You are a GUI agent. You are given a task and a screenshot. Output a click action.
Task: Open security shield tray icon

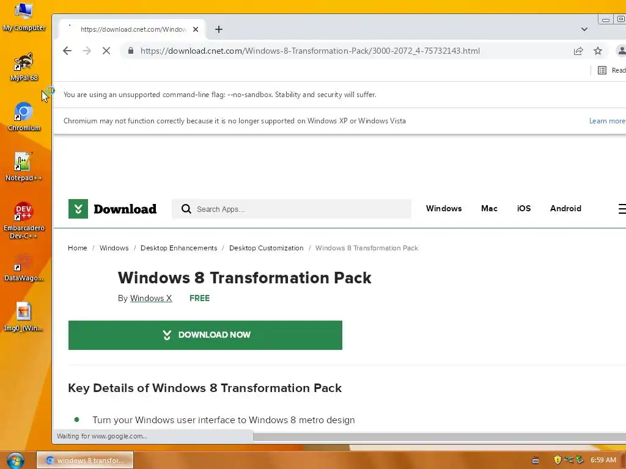558,460
